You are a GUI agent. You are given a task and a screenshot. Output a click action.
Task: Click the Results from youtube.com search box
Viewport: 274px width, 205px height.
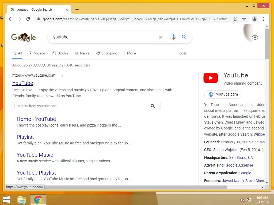point(80,106)
